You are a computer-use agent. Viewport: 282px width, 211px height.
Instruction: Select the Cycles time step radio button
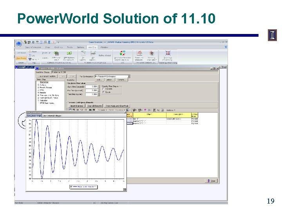point(103,92)
